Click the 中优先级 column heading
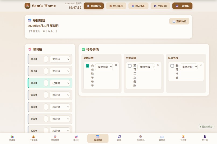Screen dimensions: 217x144 point(131,58)
